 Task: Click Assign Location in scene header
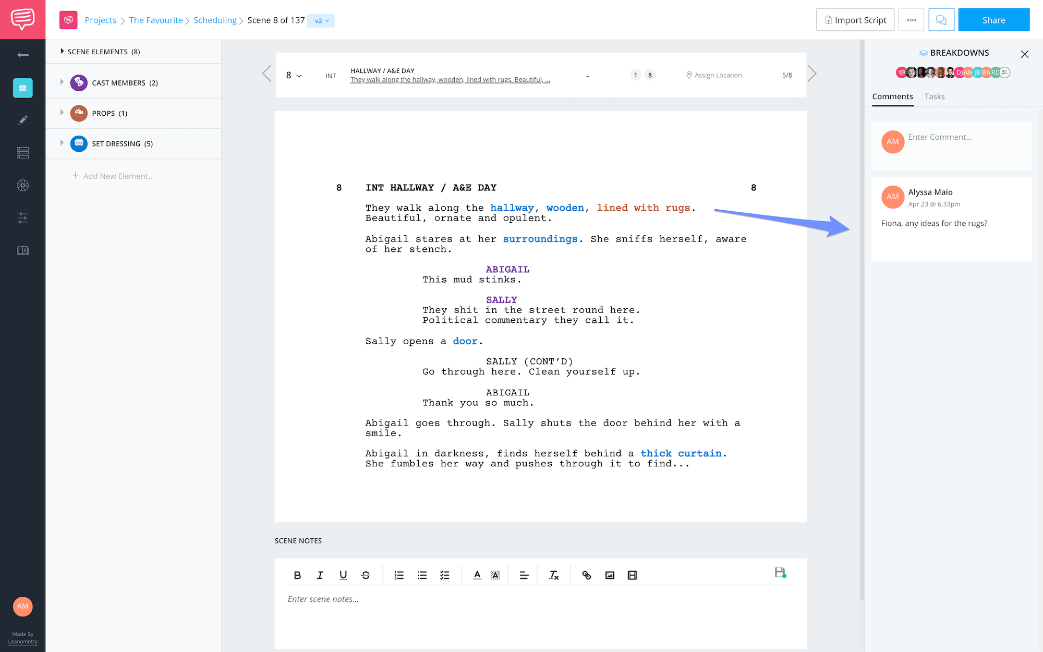pos(714,75)
